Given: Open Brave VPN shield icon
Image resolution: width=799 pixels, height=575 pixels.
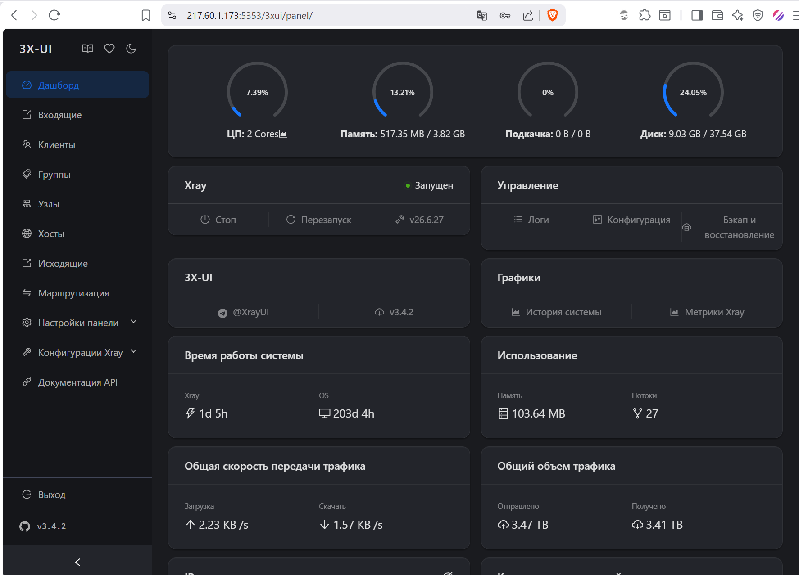Looking at the screenshot, I should 758,15.
